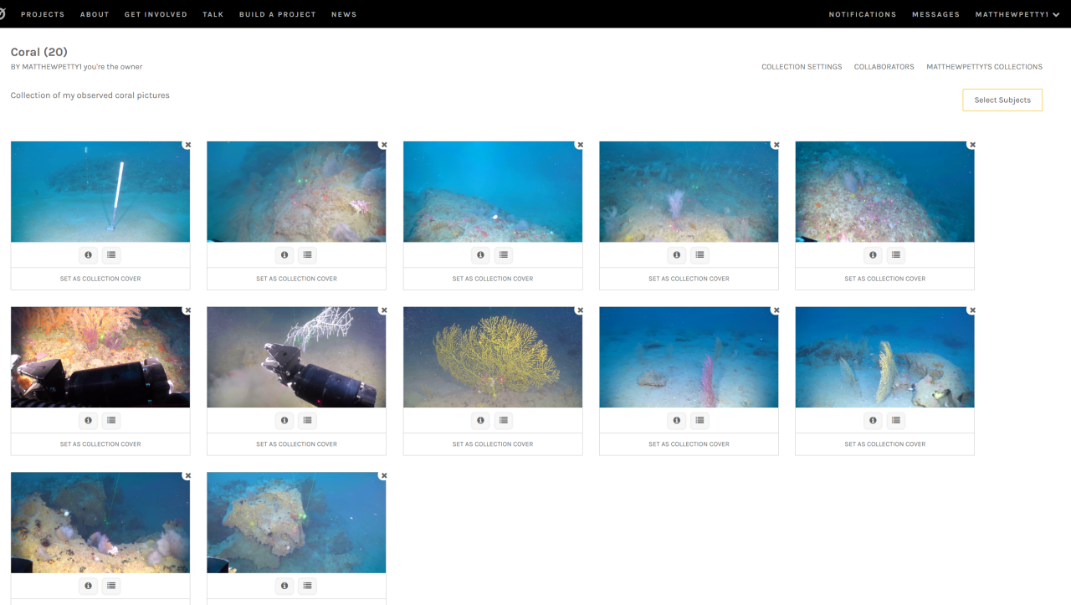1071x605 pixels.
Task: Open info for the tan fan corals on sand image
Action: (x=873, y=420)
